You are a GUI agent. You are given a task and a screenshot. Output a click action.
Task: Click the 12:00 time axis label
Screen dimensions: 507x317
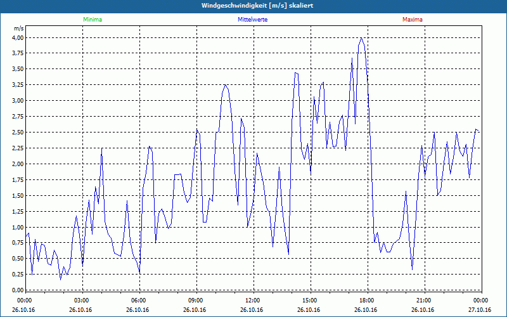pyautogui.click(x=253, y=301)
